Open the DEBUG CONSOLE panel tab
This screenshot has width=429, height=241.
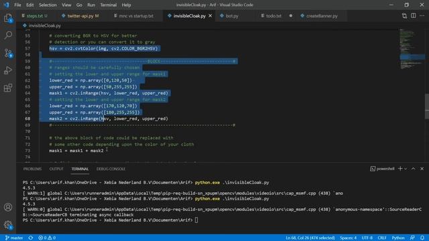111,169
